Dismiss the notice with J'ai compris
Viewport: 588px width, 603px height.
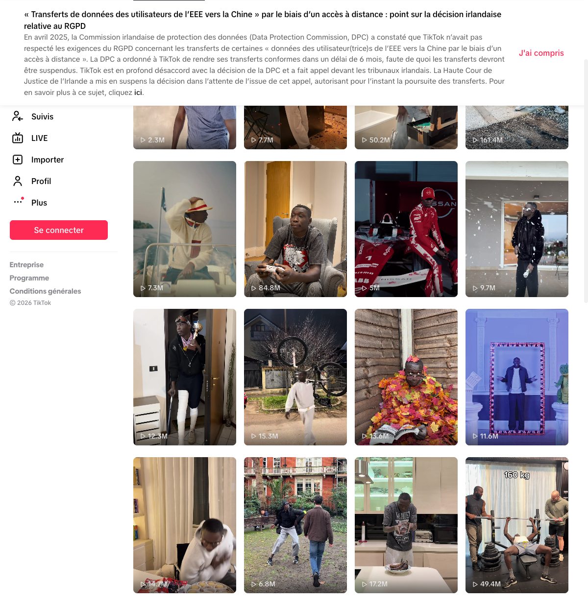click(x=541, y=53)
